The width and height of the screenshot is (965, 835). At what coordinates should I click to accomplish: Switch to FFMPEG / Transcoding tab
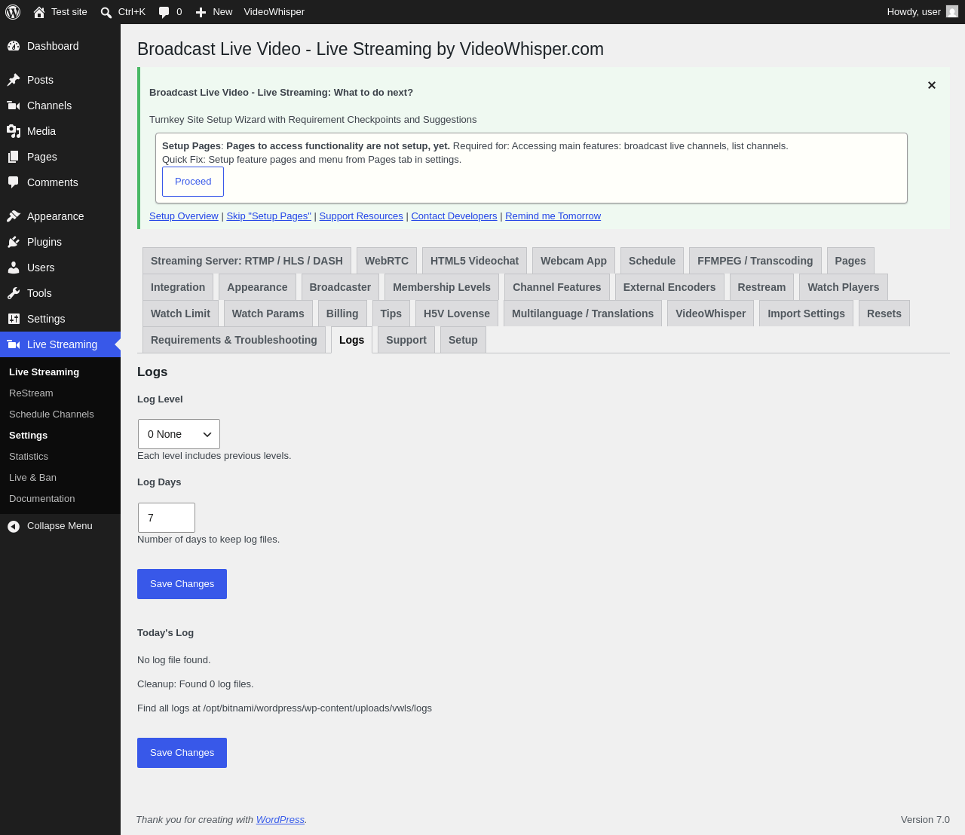pos(755,261)
